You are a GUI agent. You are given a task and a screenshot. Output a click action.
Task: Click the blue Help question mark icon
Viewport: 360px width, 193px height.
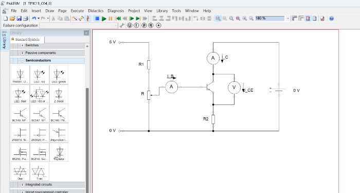331,19
